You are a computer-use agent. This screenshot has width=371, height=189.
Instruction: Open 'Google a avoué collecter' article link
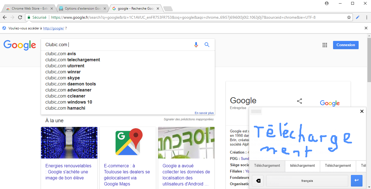pos(186,175)
